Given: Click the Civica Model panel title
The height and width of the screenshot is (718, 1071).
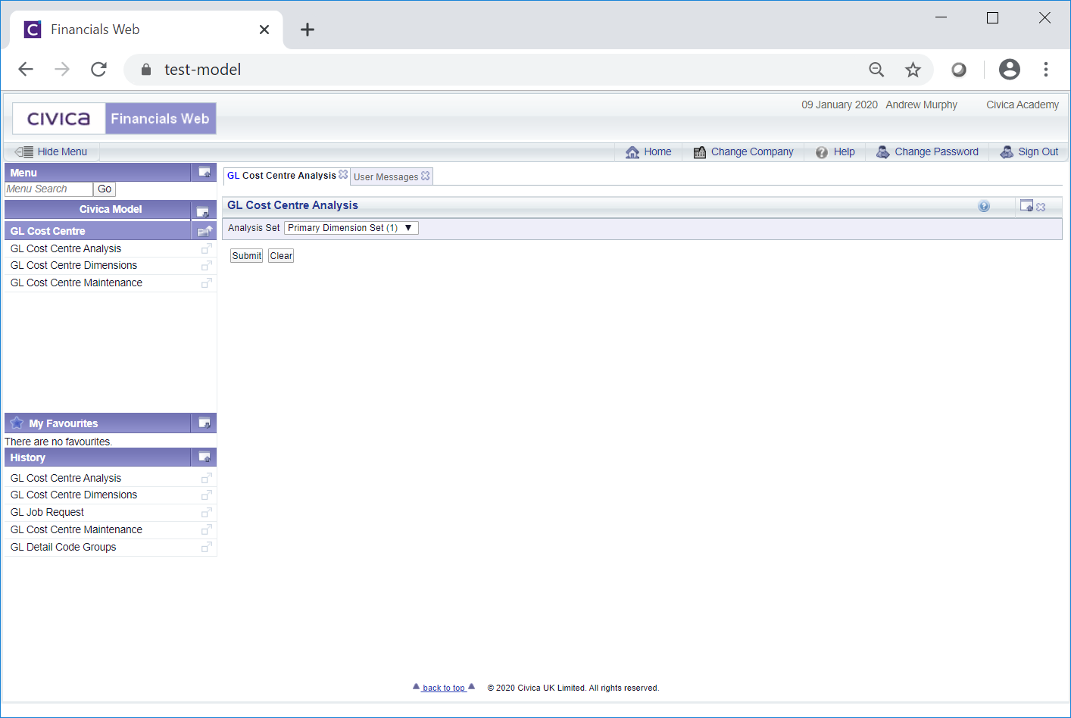Looking at the screenshot, I should click(x=111, y=209).
